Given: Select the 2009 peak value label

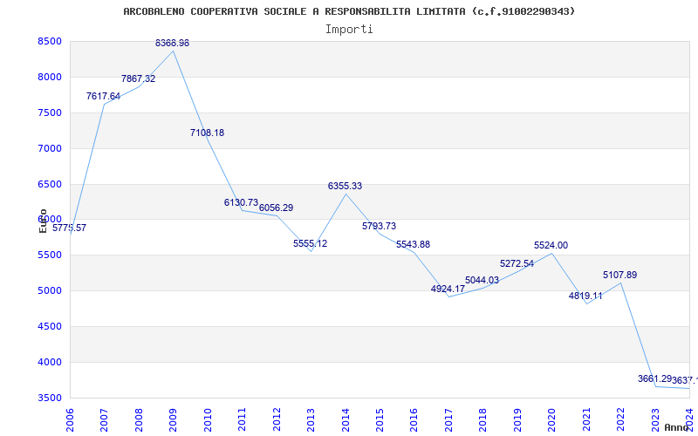Looking at the screenshot, I should [172, 43].
